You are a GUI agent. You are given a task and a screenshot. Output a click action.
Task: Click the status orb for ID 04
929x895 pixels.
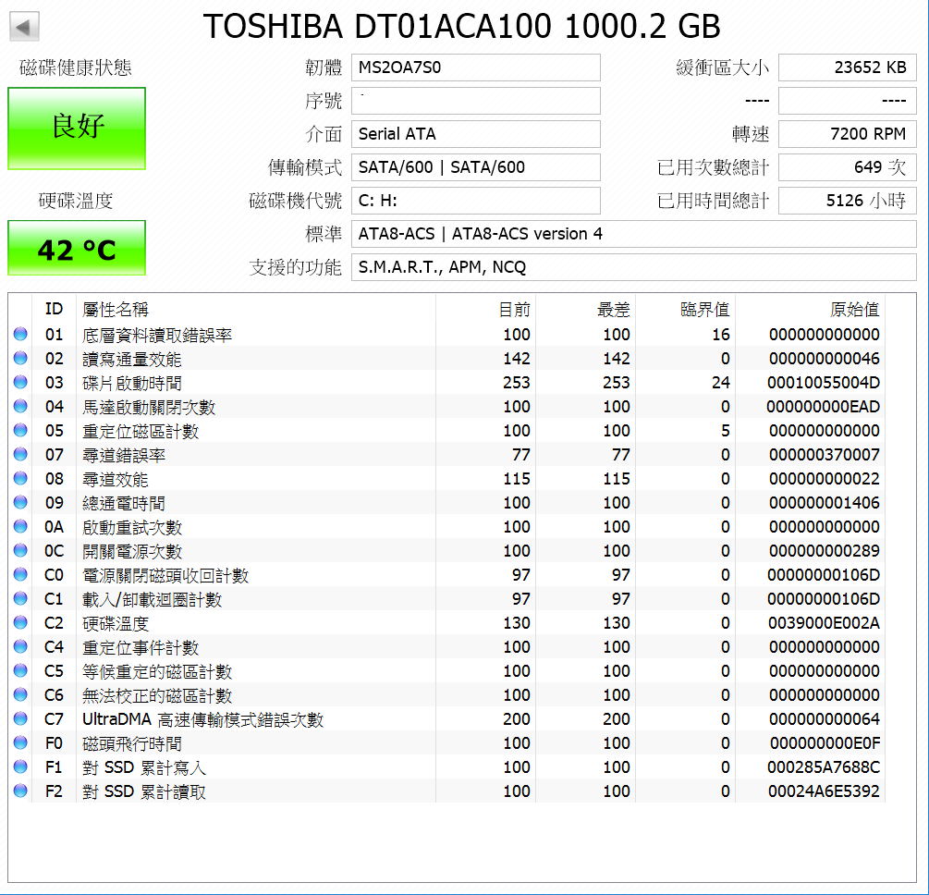point(20,406)
